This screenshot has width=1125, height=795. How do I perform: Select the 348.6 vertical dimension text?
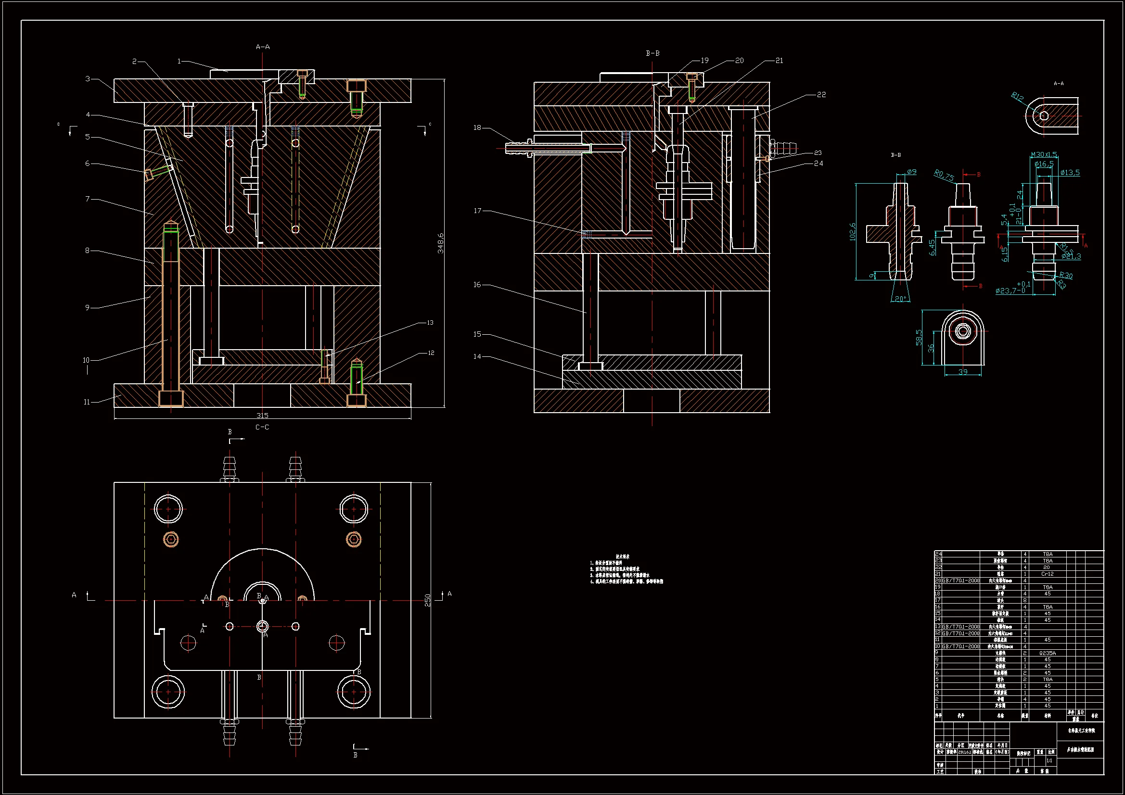[x=440, y=243]
